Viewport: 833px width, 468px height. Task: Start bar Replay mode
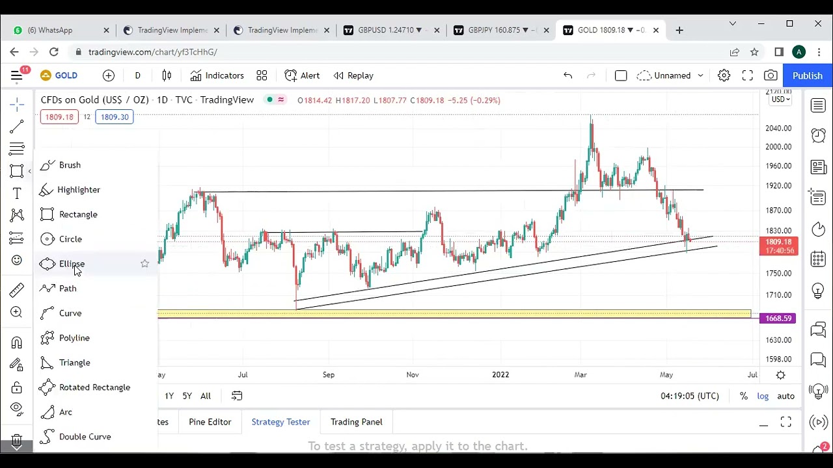(353, 75)
